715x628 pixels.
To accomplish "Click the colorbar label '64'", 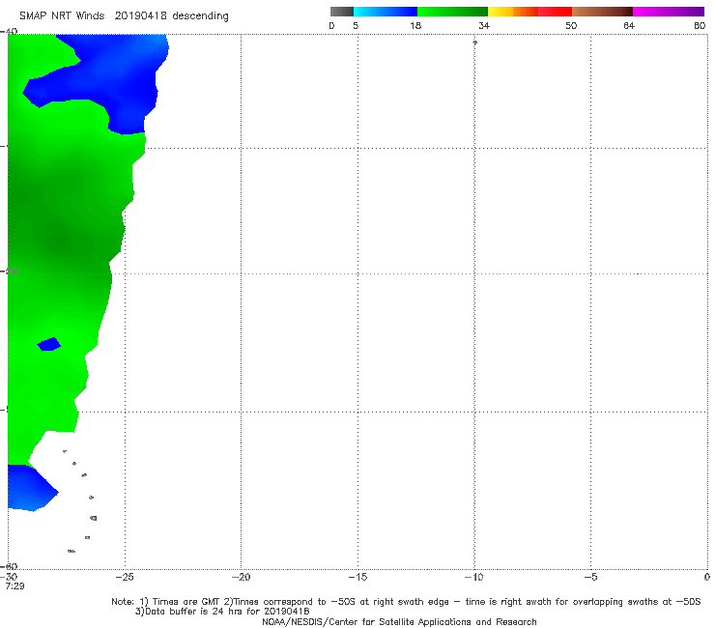I will point(629,26).
